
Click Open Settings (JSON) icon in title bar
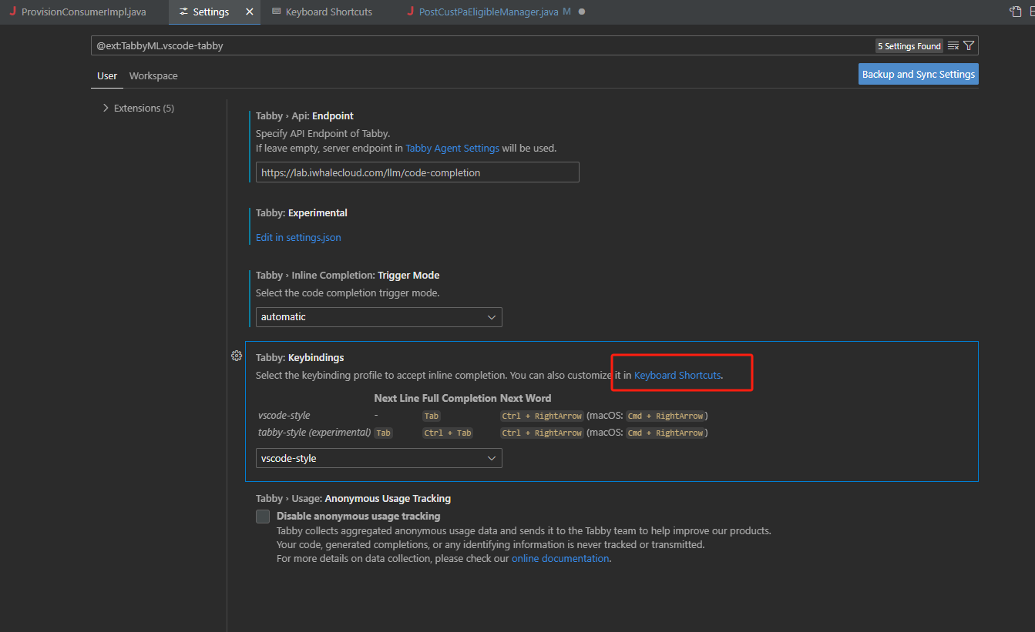click(x=1016, y=12)
